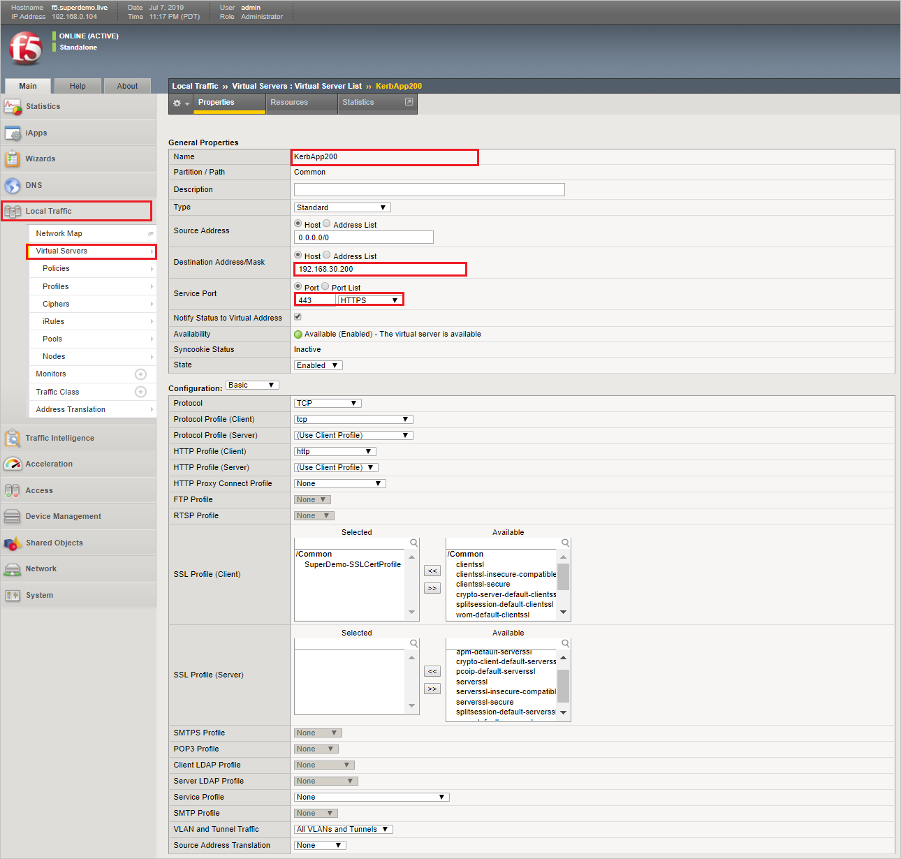Click search icon in SSL Client Available list
Image resolution: width=901 pixels, height=859 pixels.
point(566,543)
